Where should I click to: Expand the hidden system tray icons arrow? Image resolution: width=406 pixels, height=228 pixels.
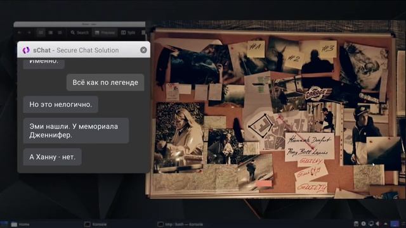pos(386,224)
